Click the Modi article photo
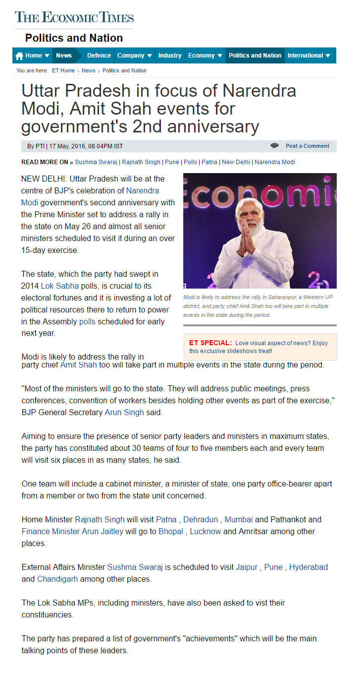Screen dimensions: 363x676 [x=259, y=231]
